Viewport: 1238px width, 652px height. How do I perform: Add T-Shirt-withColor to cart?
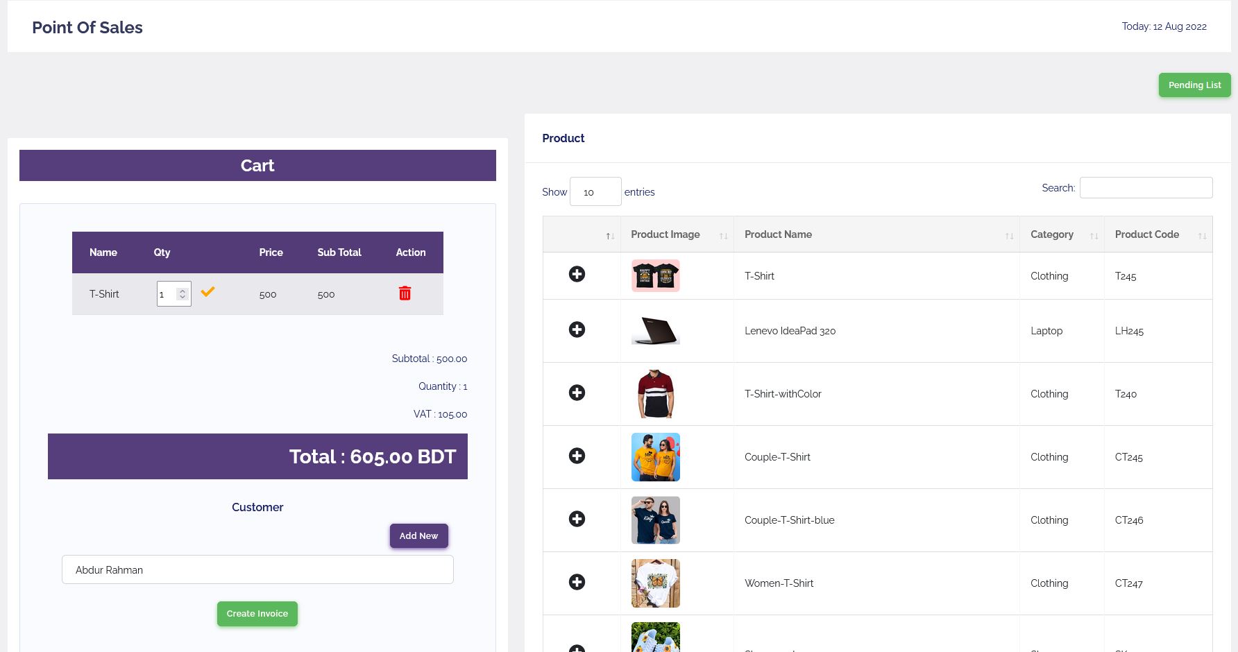(x=577, y=393)
